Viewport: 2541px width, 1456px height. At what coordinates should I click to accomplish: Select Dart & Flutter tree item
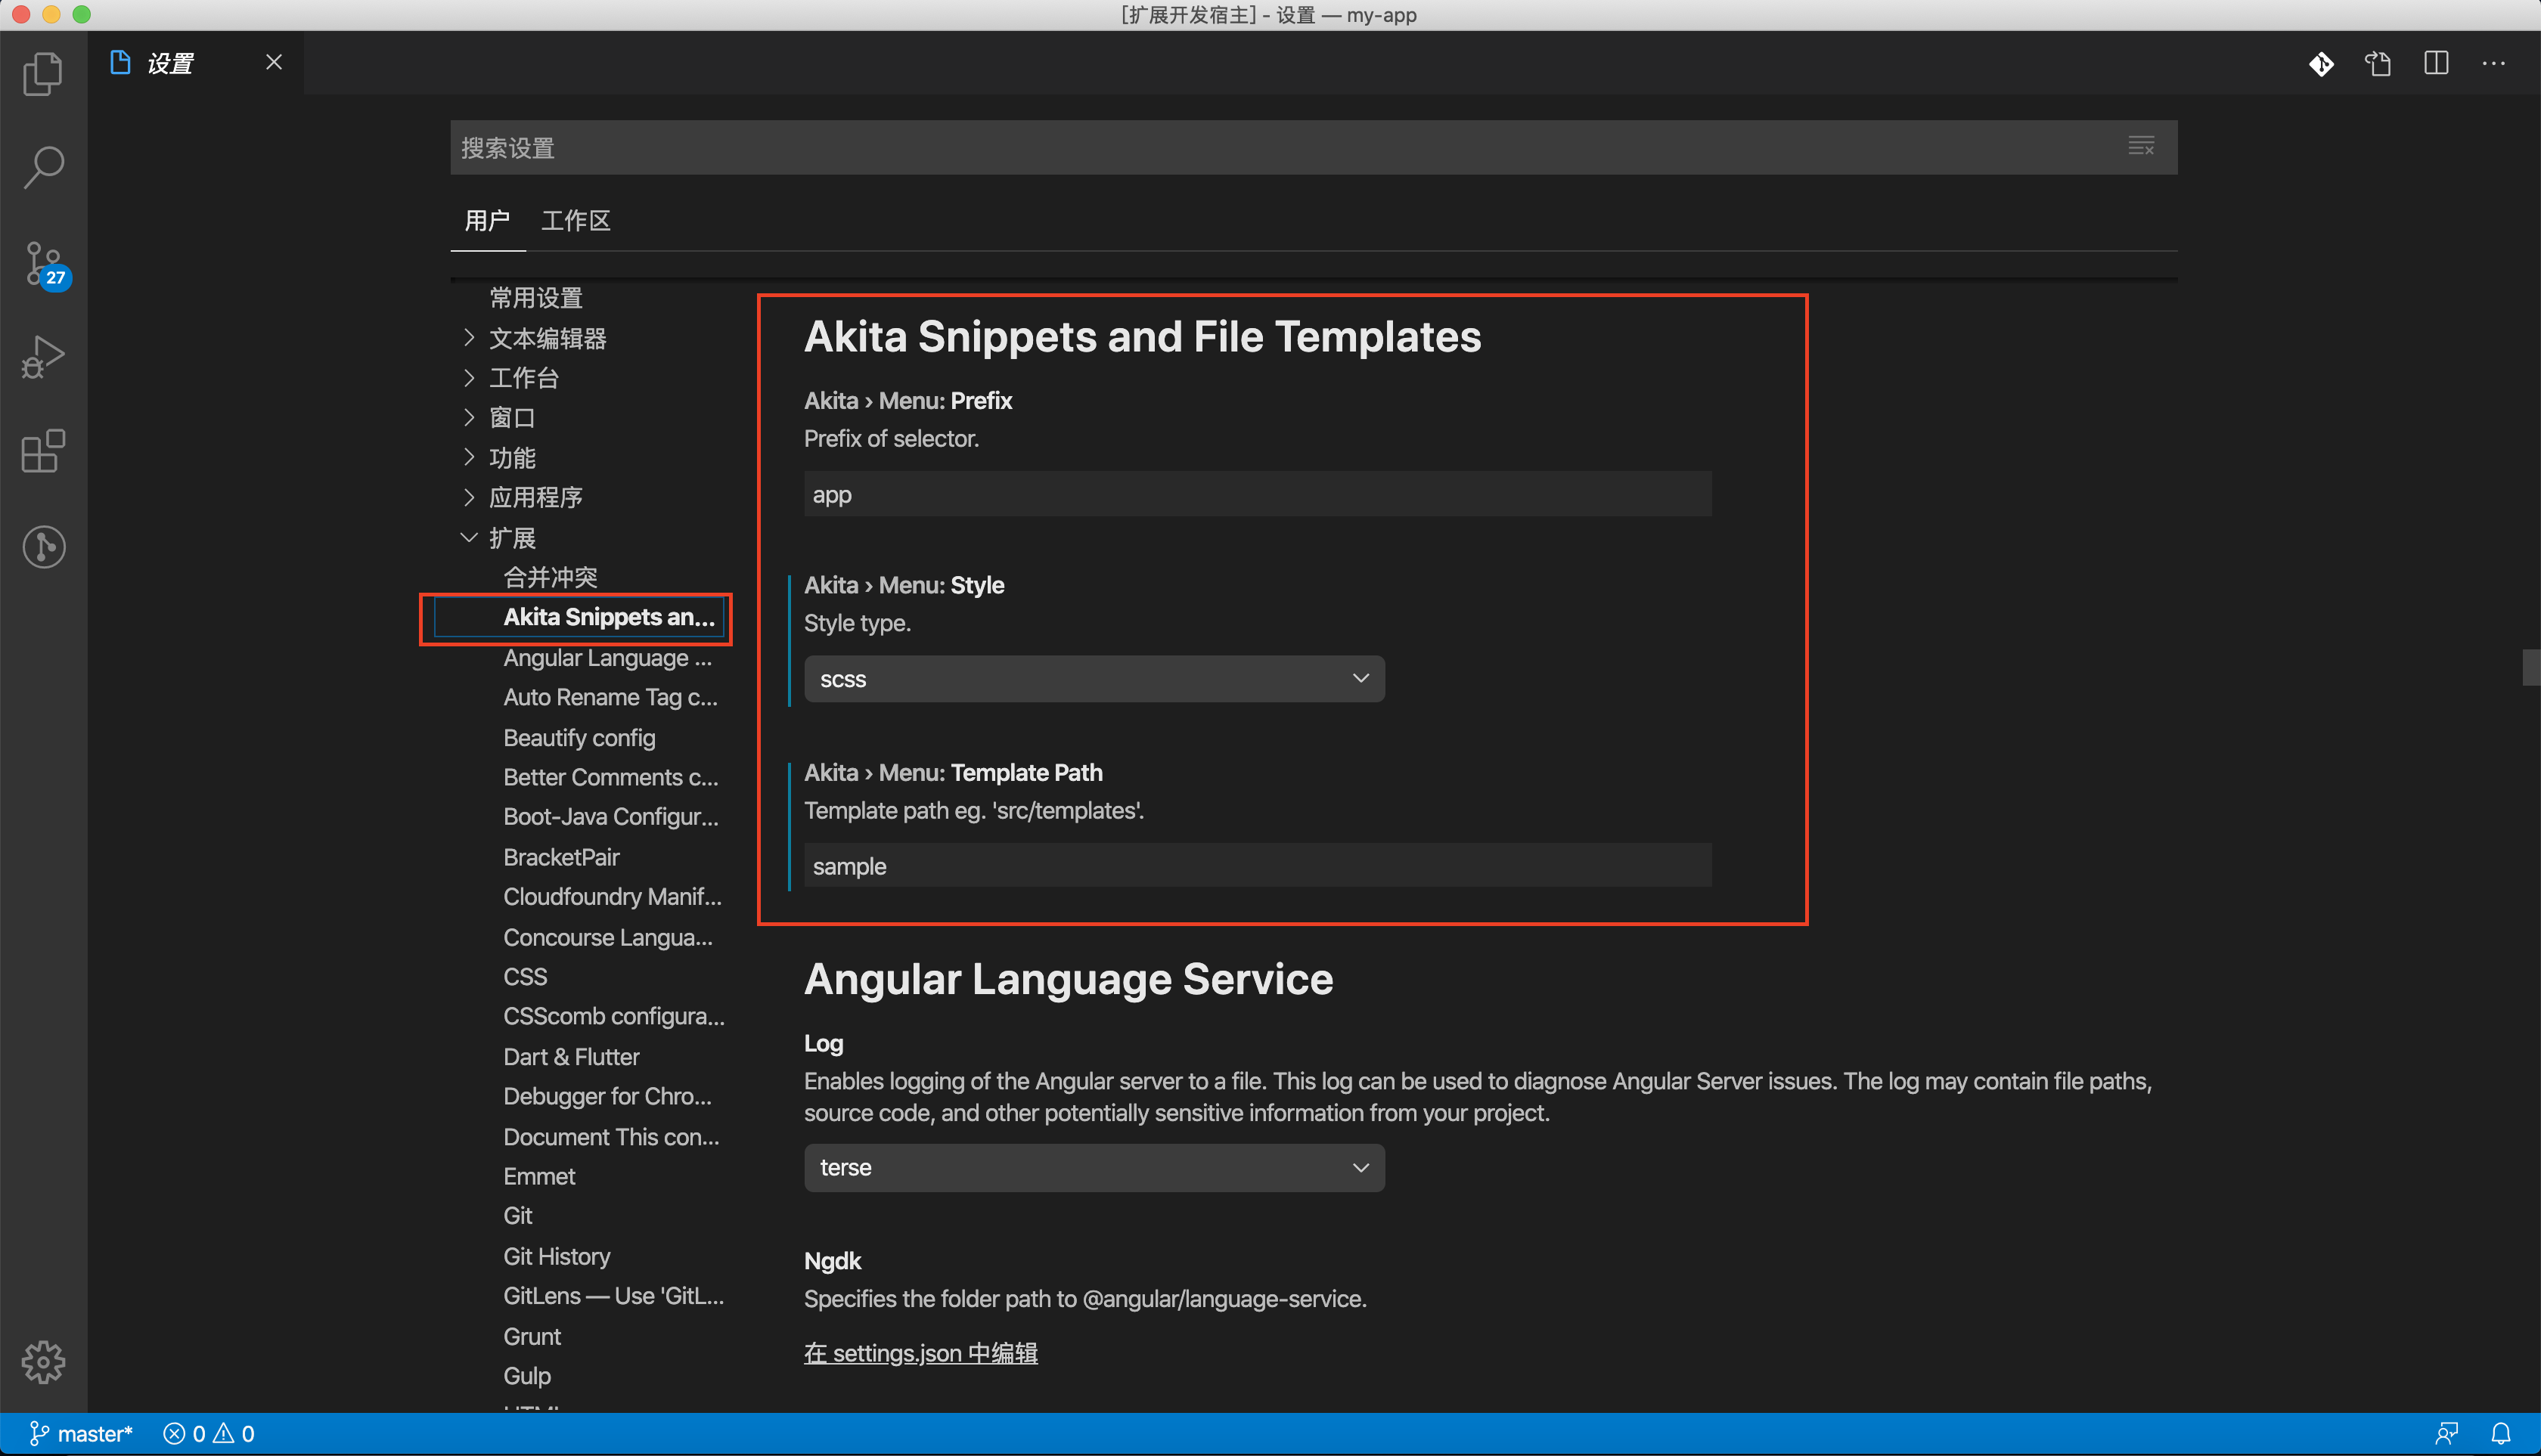(571, 1057)
